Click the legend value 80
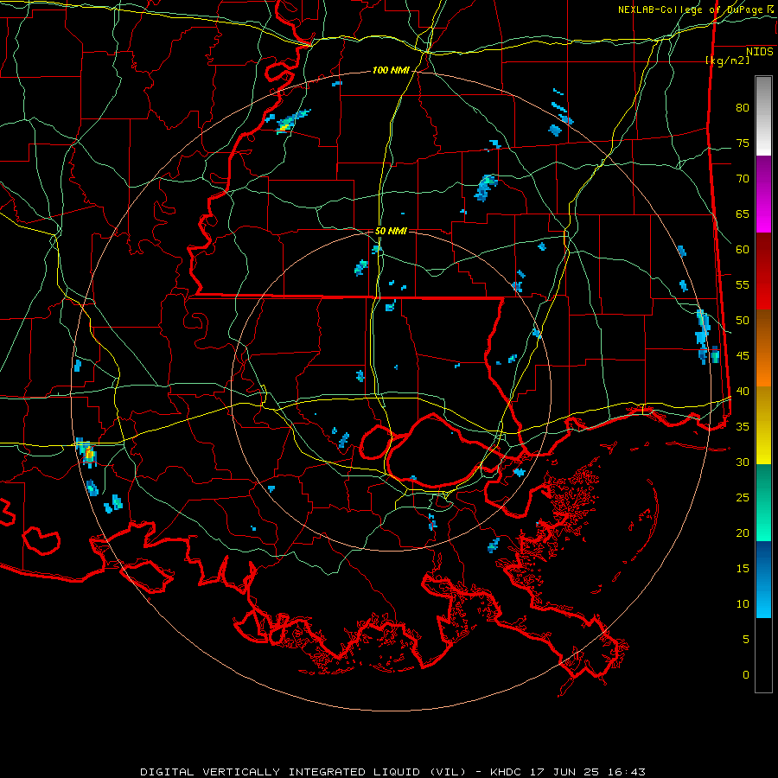778x778 pixels. tap(743, 108)
